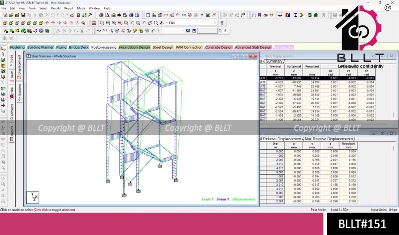Open the Help menu
Viewport: 399px width, 235px height.
point(107,8)
